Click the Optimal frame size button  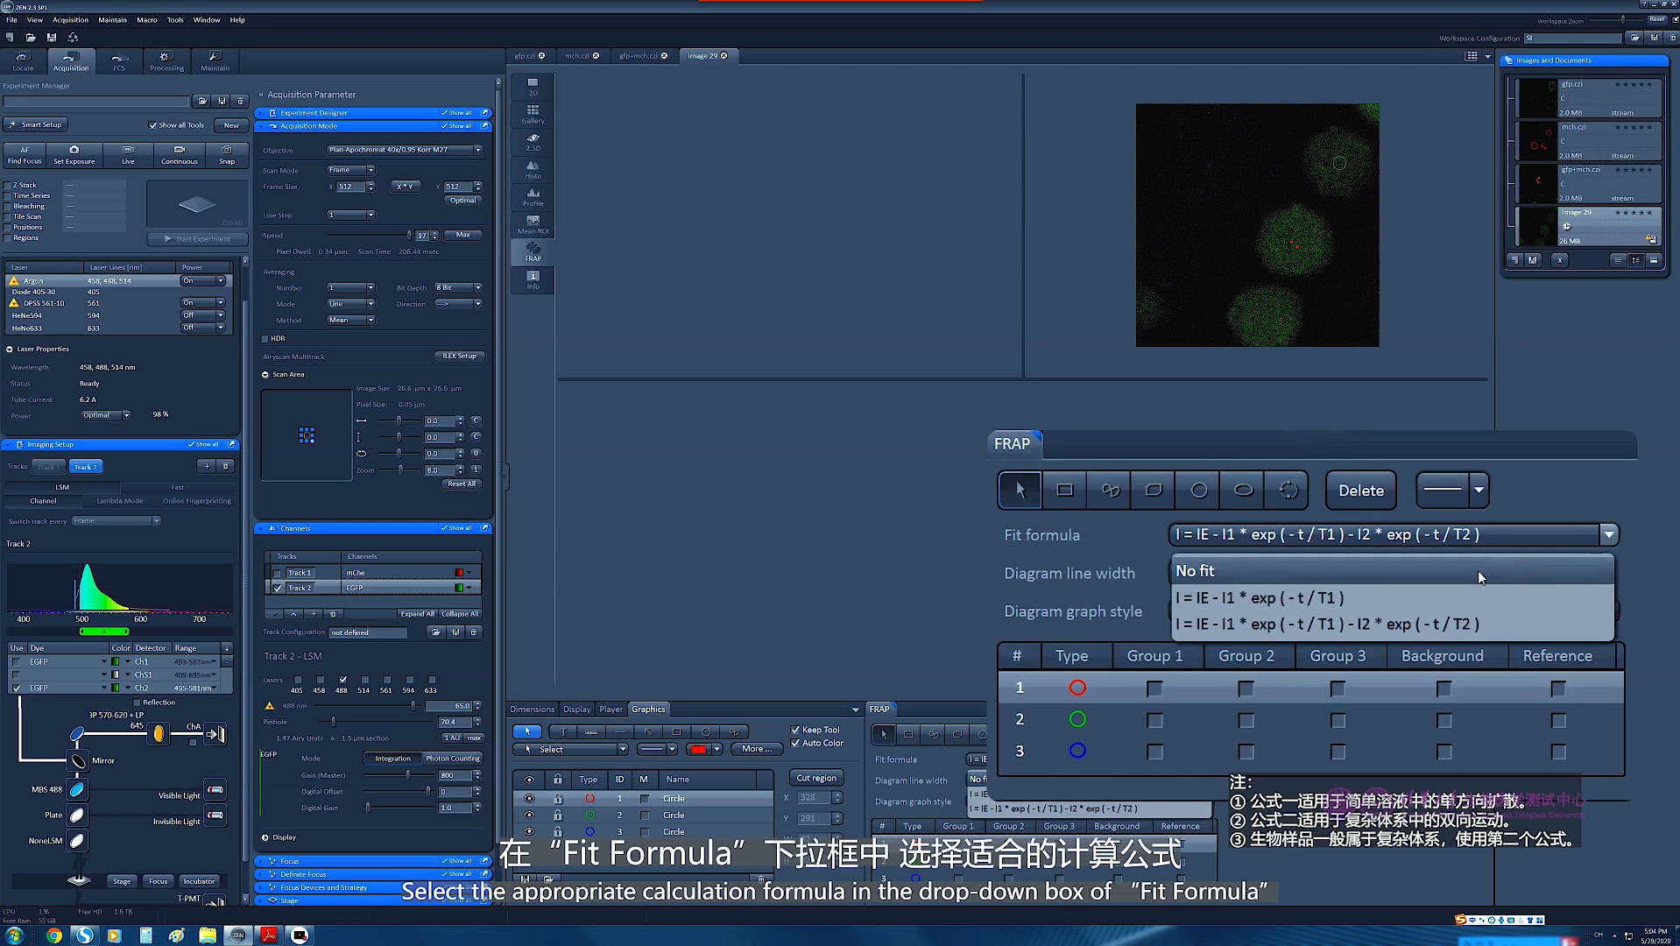[x=462, y=201]
